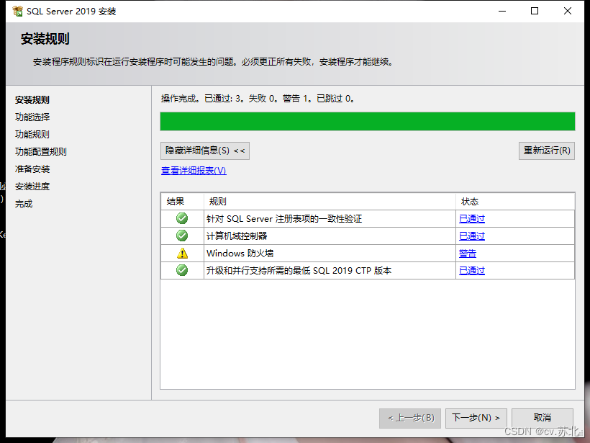Click the 上一步(B) back button

[410, 418]
